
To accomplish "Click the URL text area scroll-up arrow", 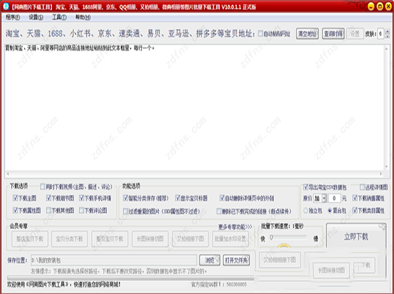I will coord(387,49).
